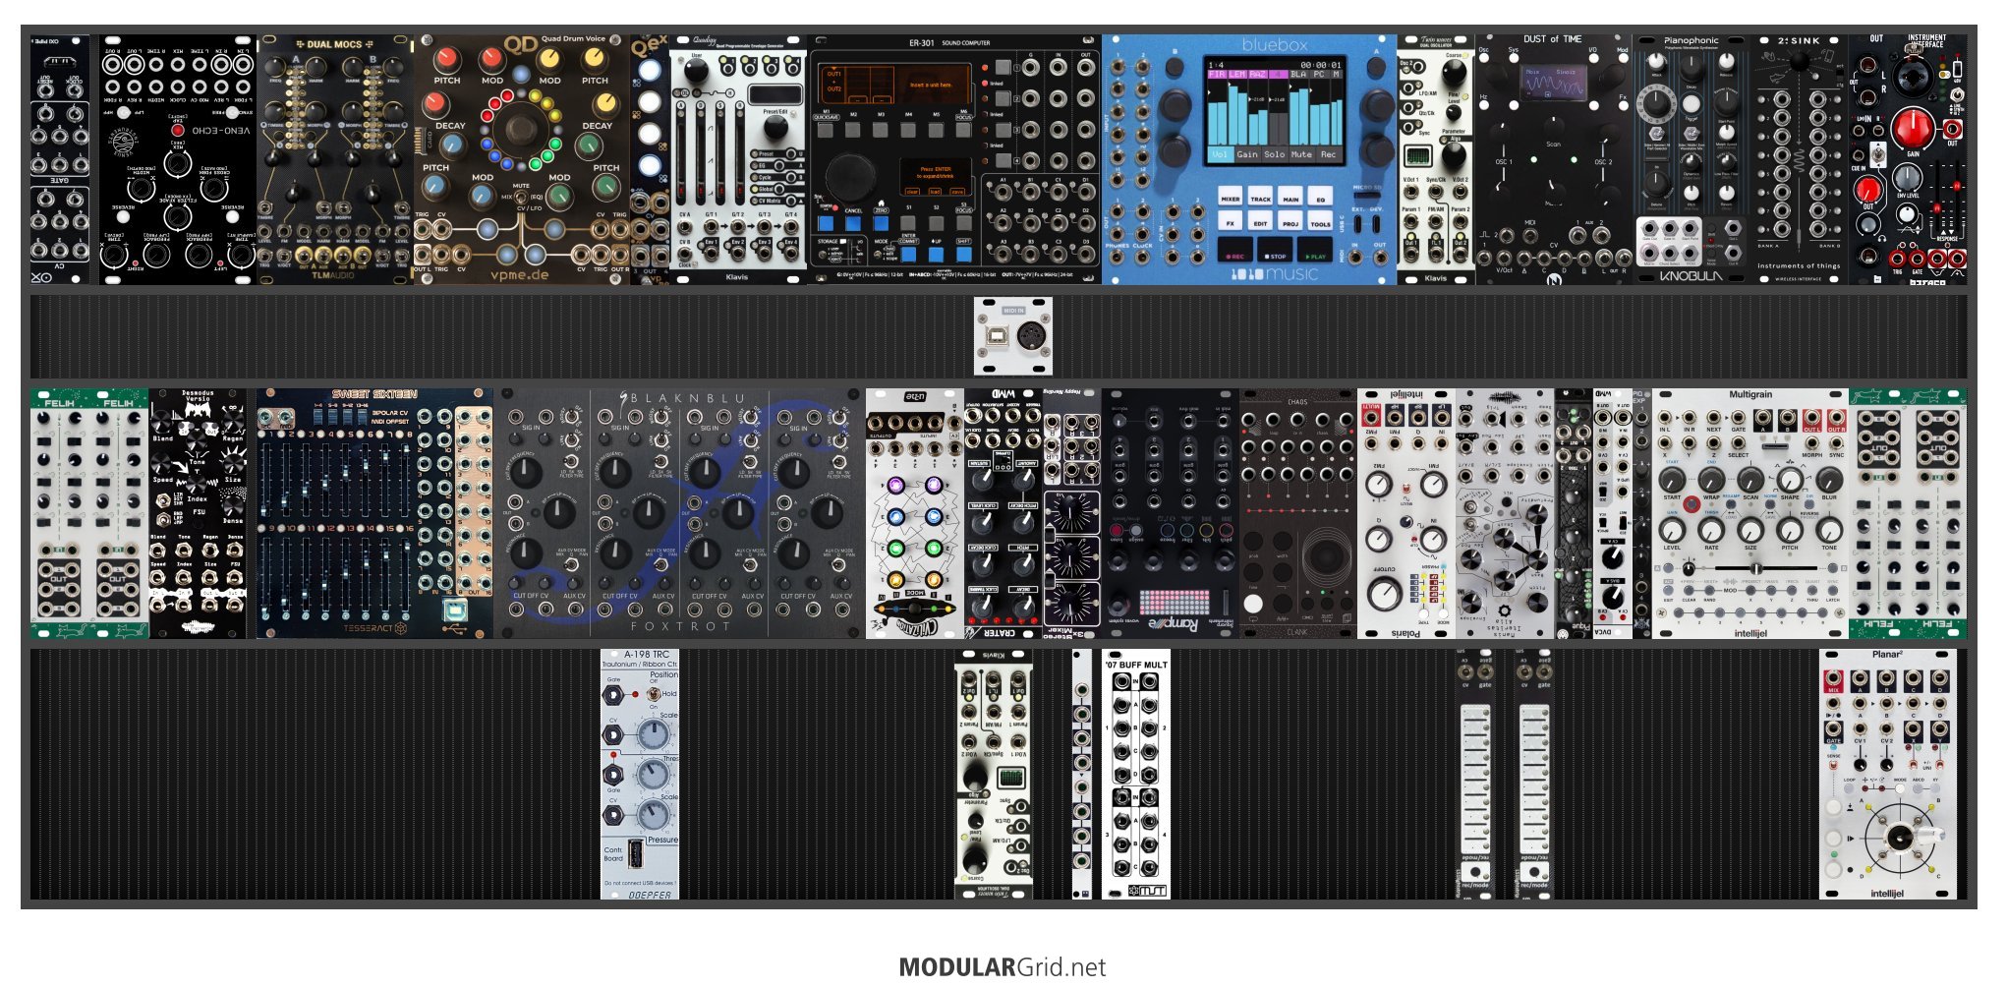
Task: Click the CUTOFF knob on Polaris
Action: click(1384, 593)
